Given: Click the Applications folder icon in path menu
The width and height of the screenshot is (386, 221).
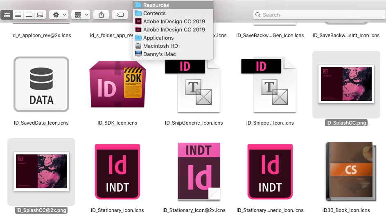Looking at the screenshot, I should [138, 38].
